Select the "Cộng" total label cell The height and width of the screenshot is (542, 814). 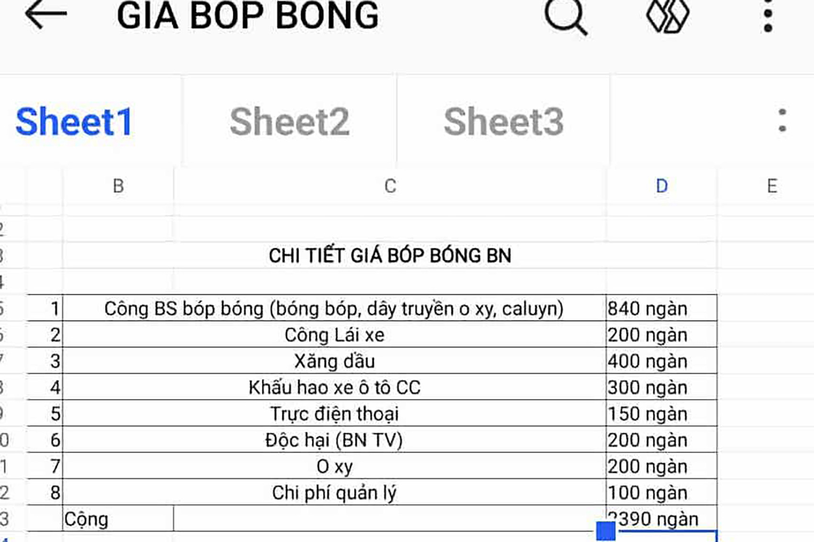click(118, 519)
